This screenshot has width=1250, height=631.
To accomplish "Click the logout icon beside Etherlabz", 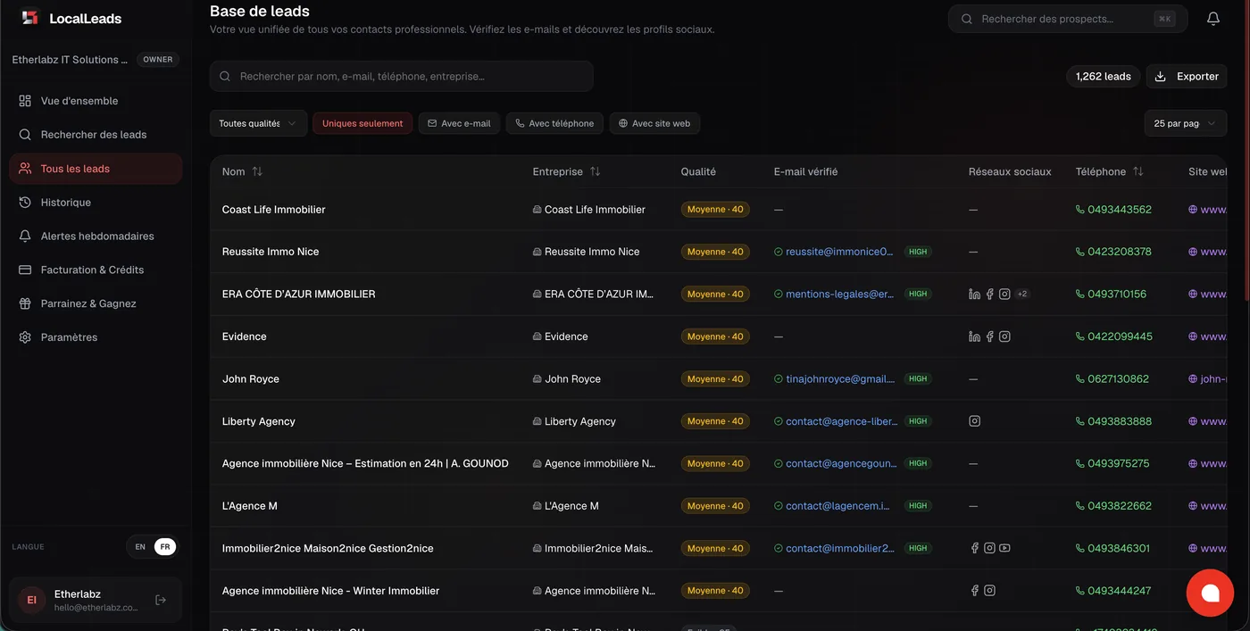I will (x=161, y=600).
